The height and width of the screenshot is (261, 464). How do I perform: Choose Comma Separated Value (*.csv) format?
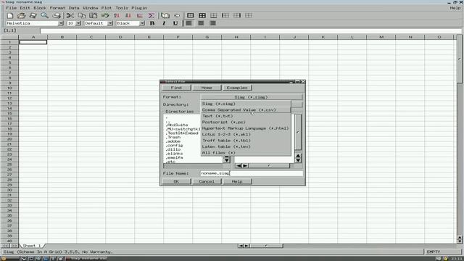tap(246, 109)
